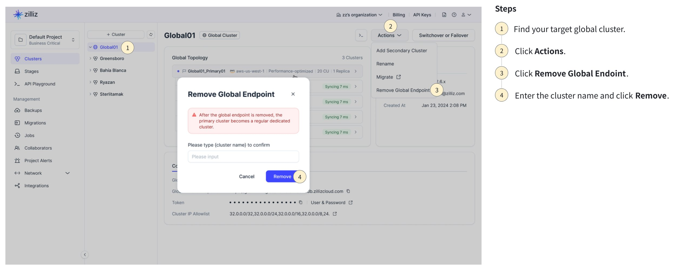Expand the Greensboro cluster tree item
This screenshot has height=270, width=674.
click(x=90, y=58)
